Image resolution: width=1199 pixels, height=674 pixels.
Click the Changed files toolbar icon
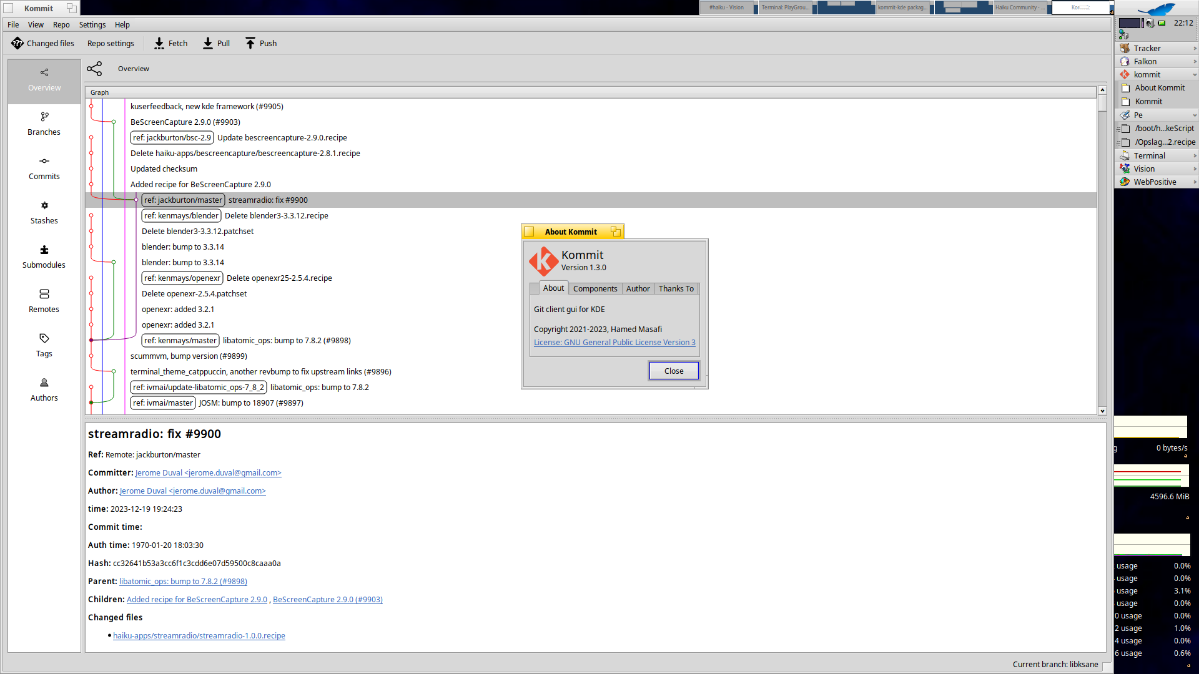[x=17, y=43]
